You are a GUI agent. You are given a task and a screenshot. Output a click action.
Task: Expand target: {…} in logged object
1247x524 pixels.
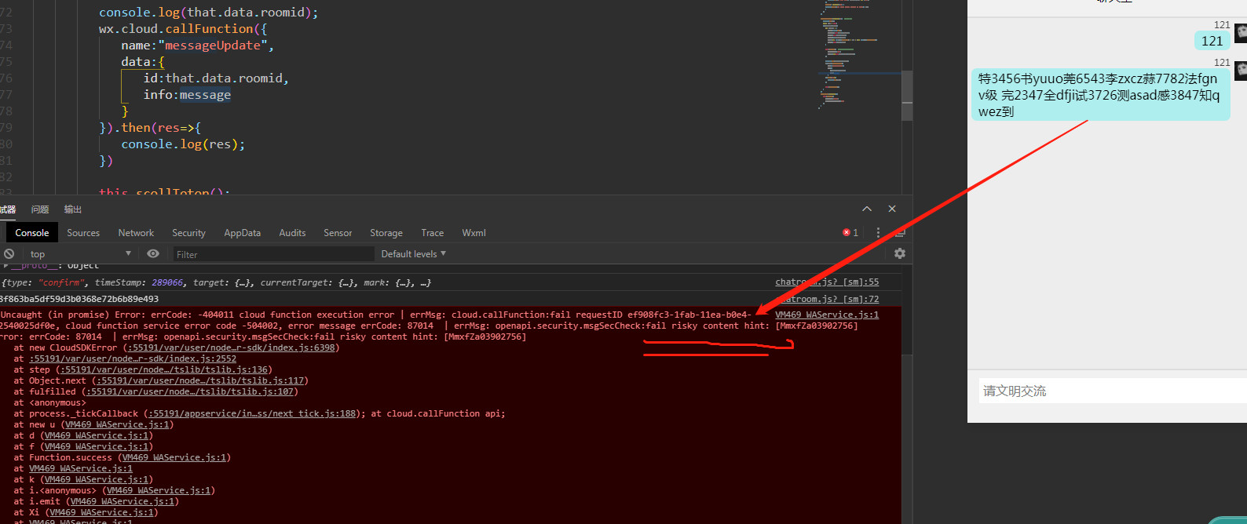pyautogui.click(x=222, y=282)
